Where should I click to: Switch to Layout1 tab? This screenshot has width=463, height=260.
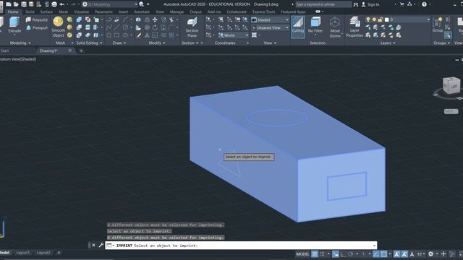coord(23,253)
